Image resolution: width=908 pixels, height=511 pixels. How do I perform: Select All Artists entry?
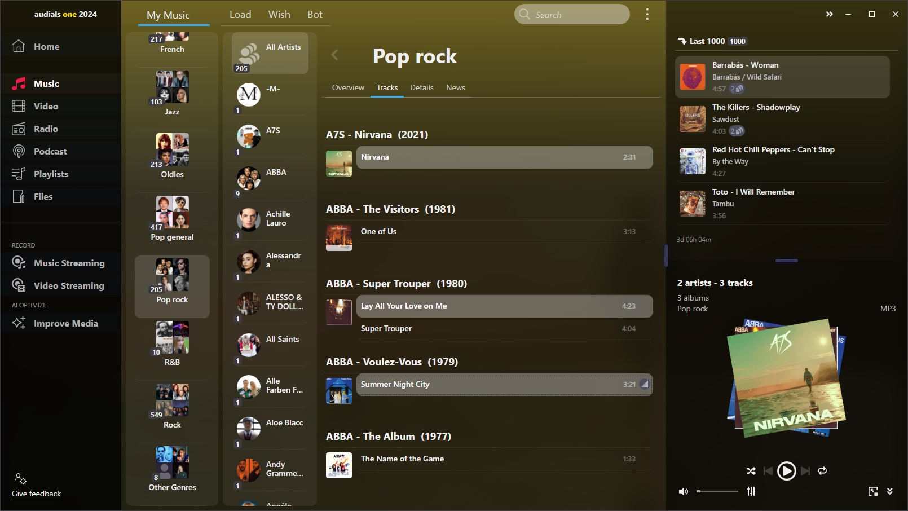point(270,54)
